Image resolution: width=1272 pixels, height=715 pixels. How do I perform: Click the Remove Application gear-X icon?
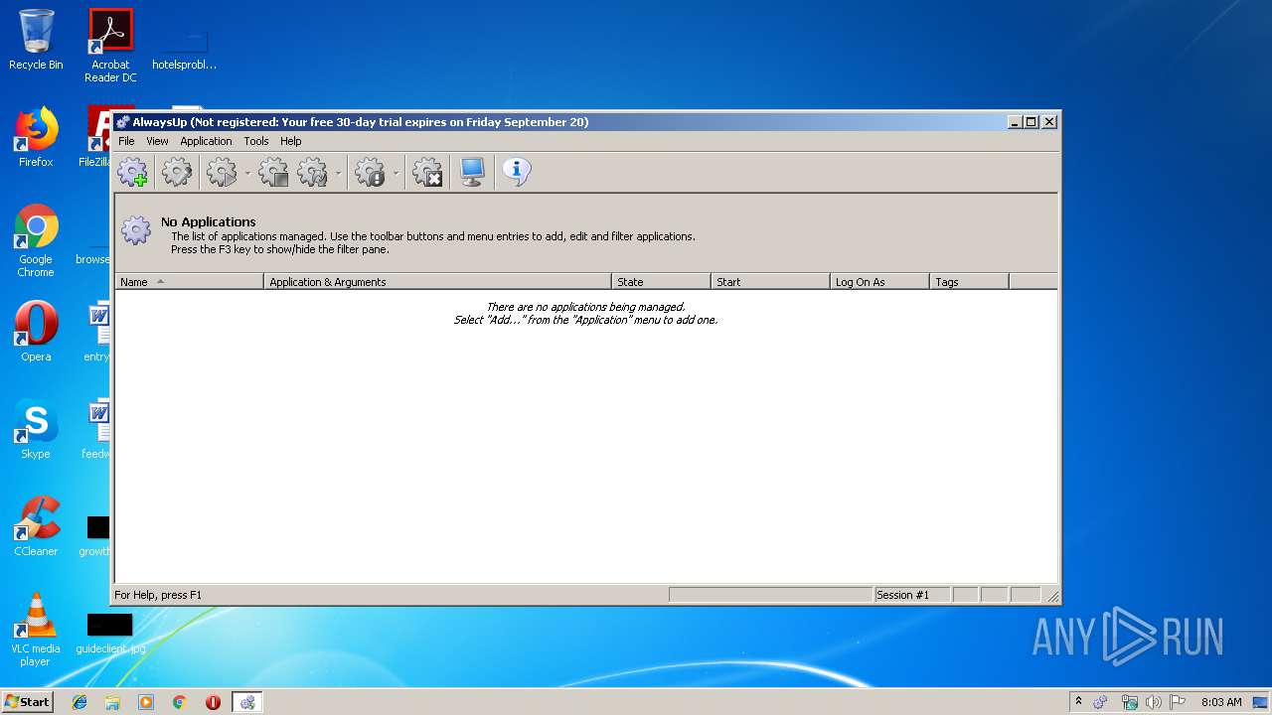point(427,172)
